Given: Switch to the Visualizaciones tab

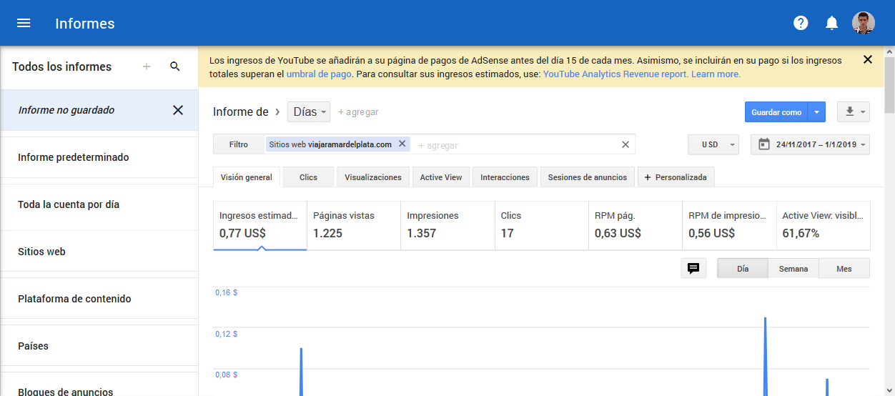Looking at the screenshot, I should click(x=373, y=177).
